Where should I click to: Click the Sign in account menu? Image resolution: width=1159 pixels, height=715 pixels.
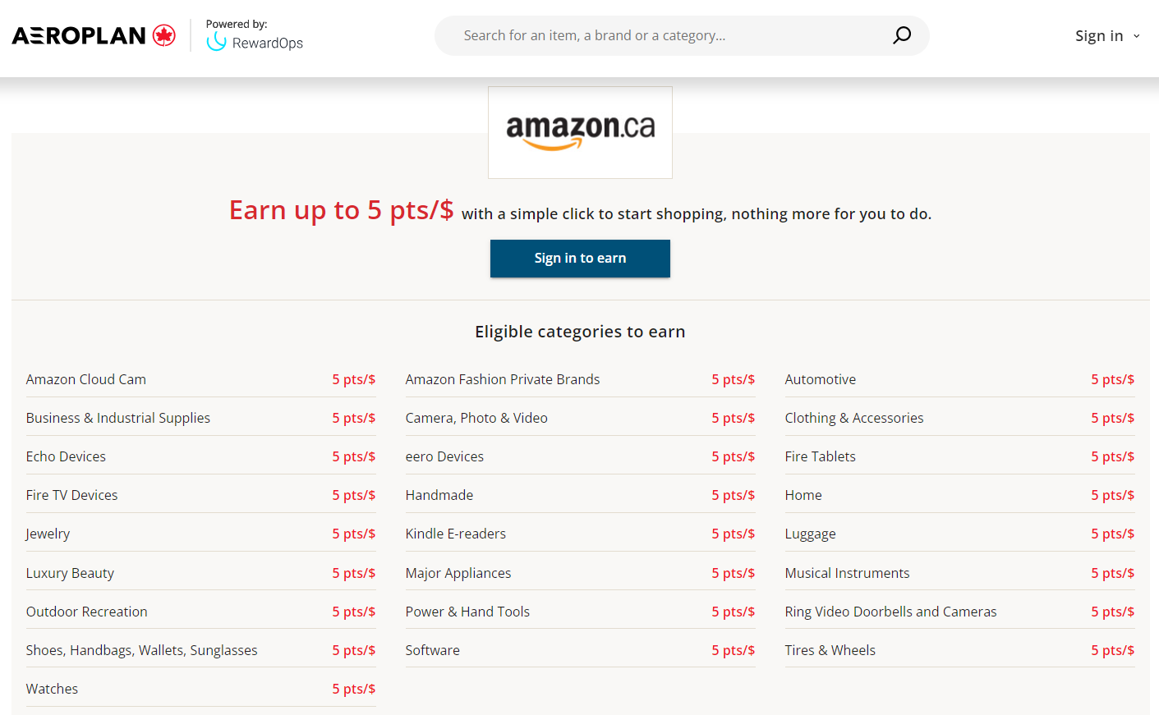point(1099,35)
